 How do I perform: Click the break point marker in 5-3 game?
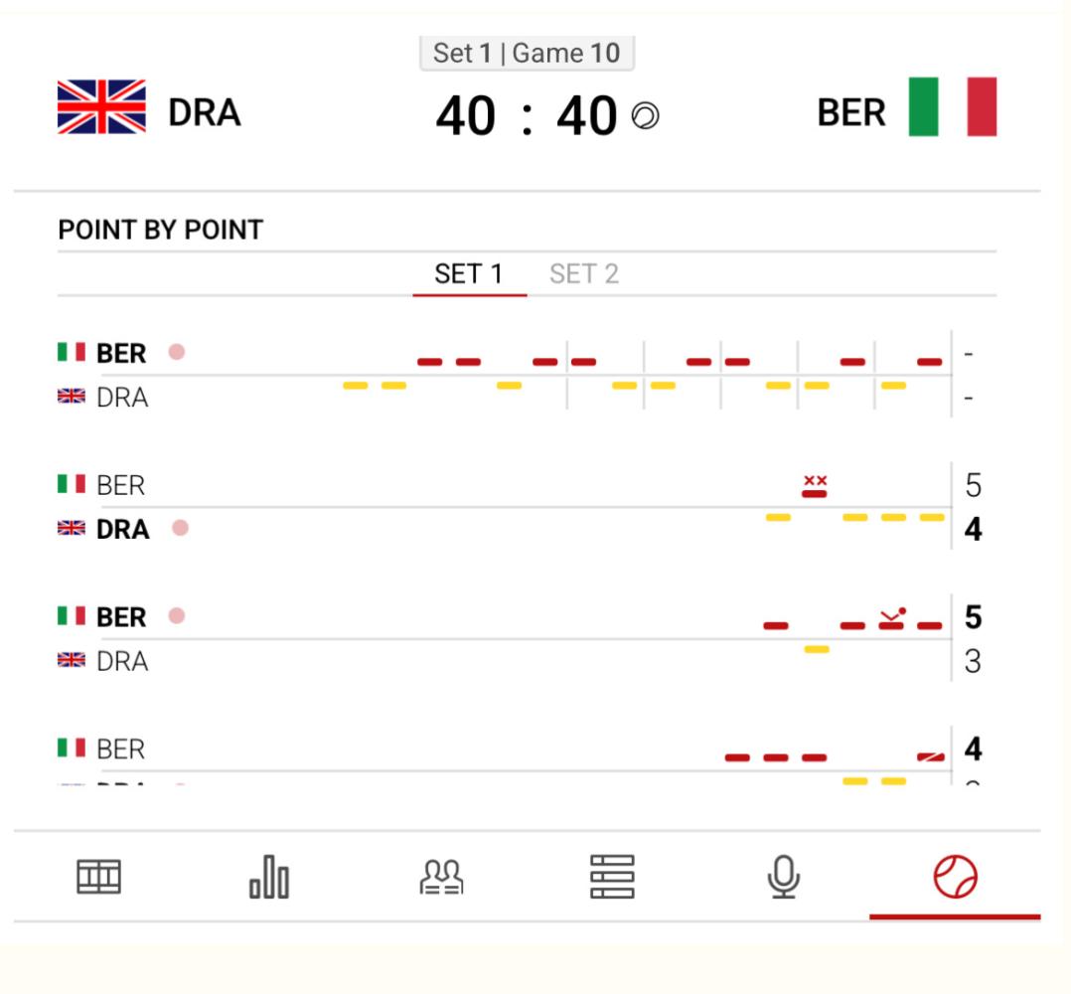click(893, 615)
